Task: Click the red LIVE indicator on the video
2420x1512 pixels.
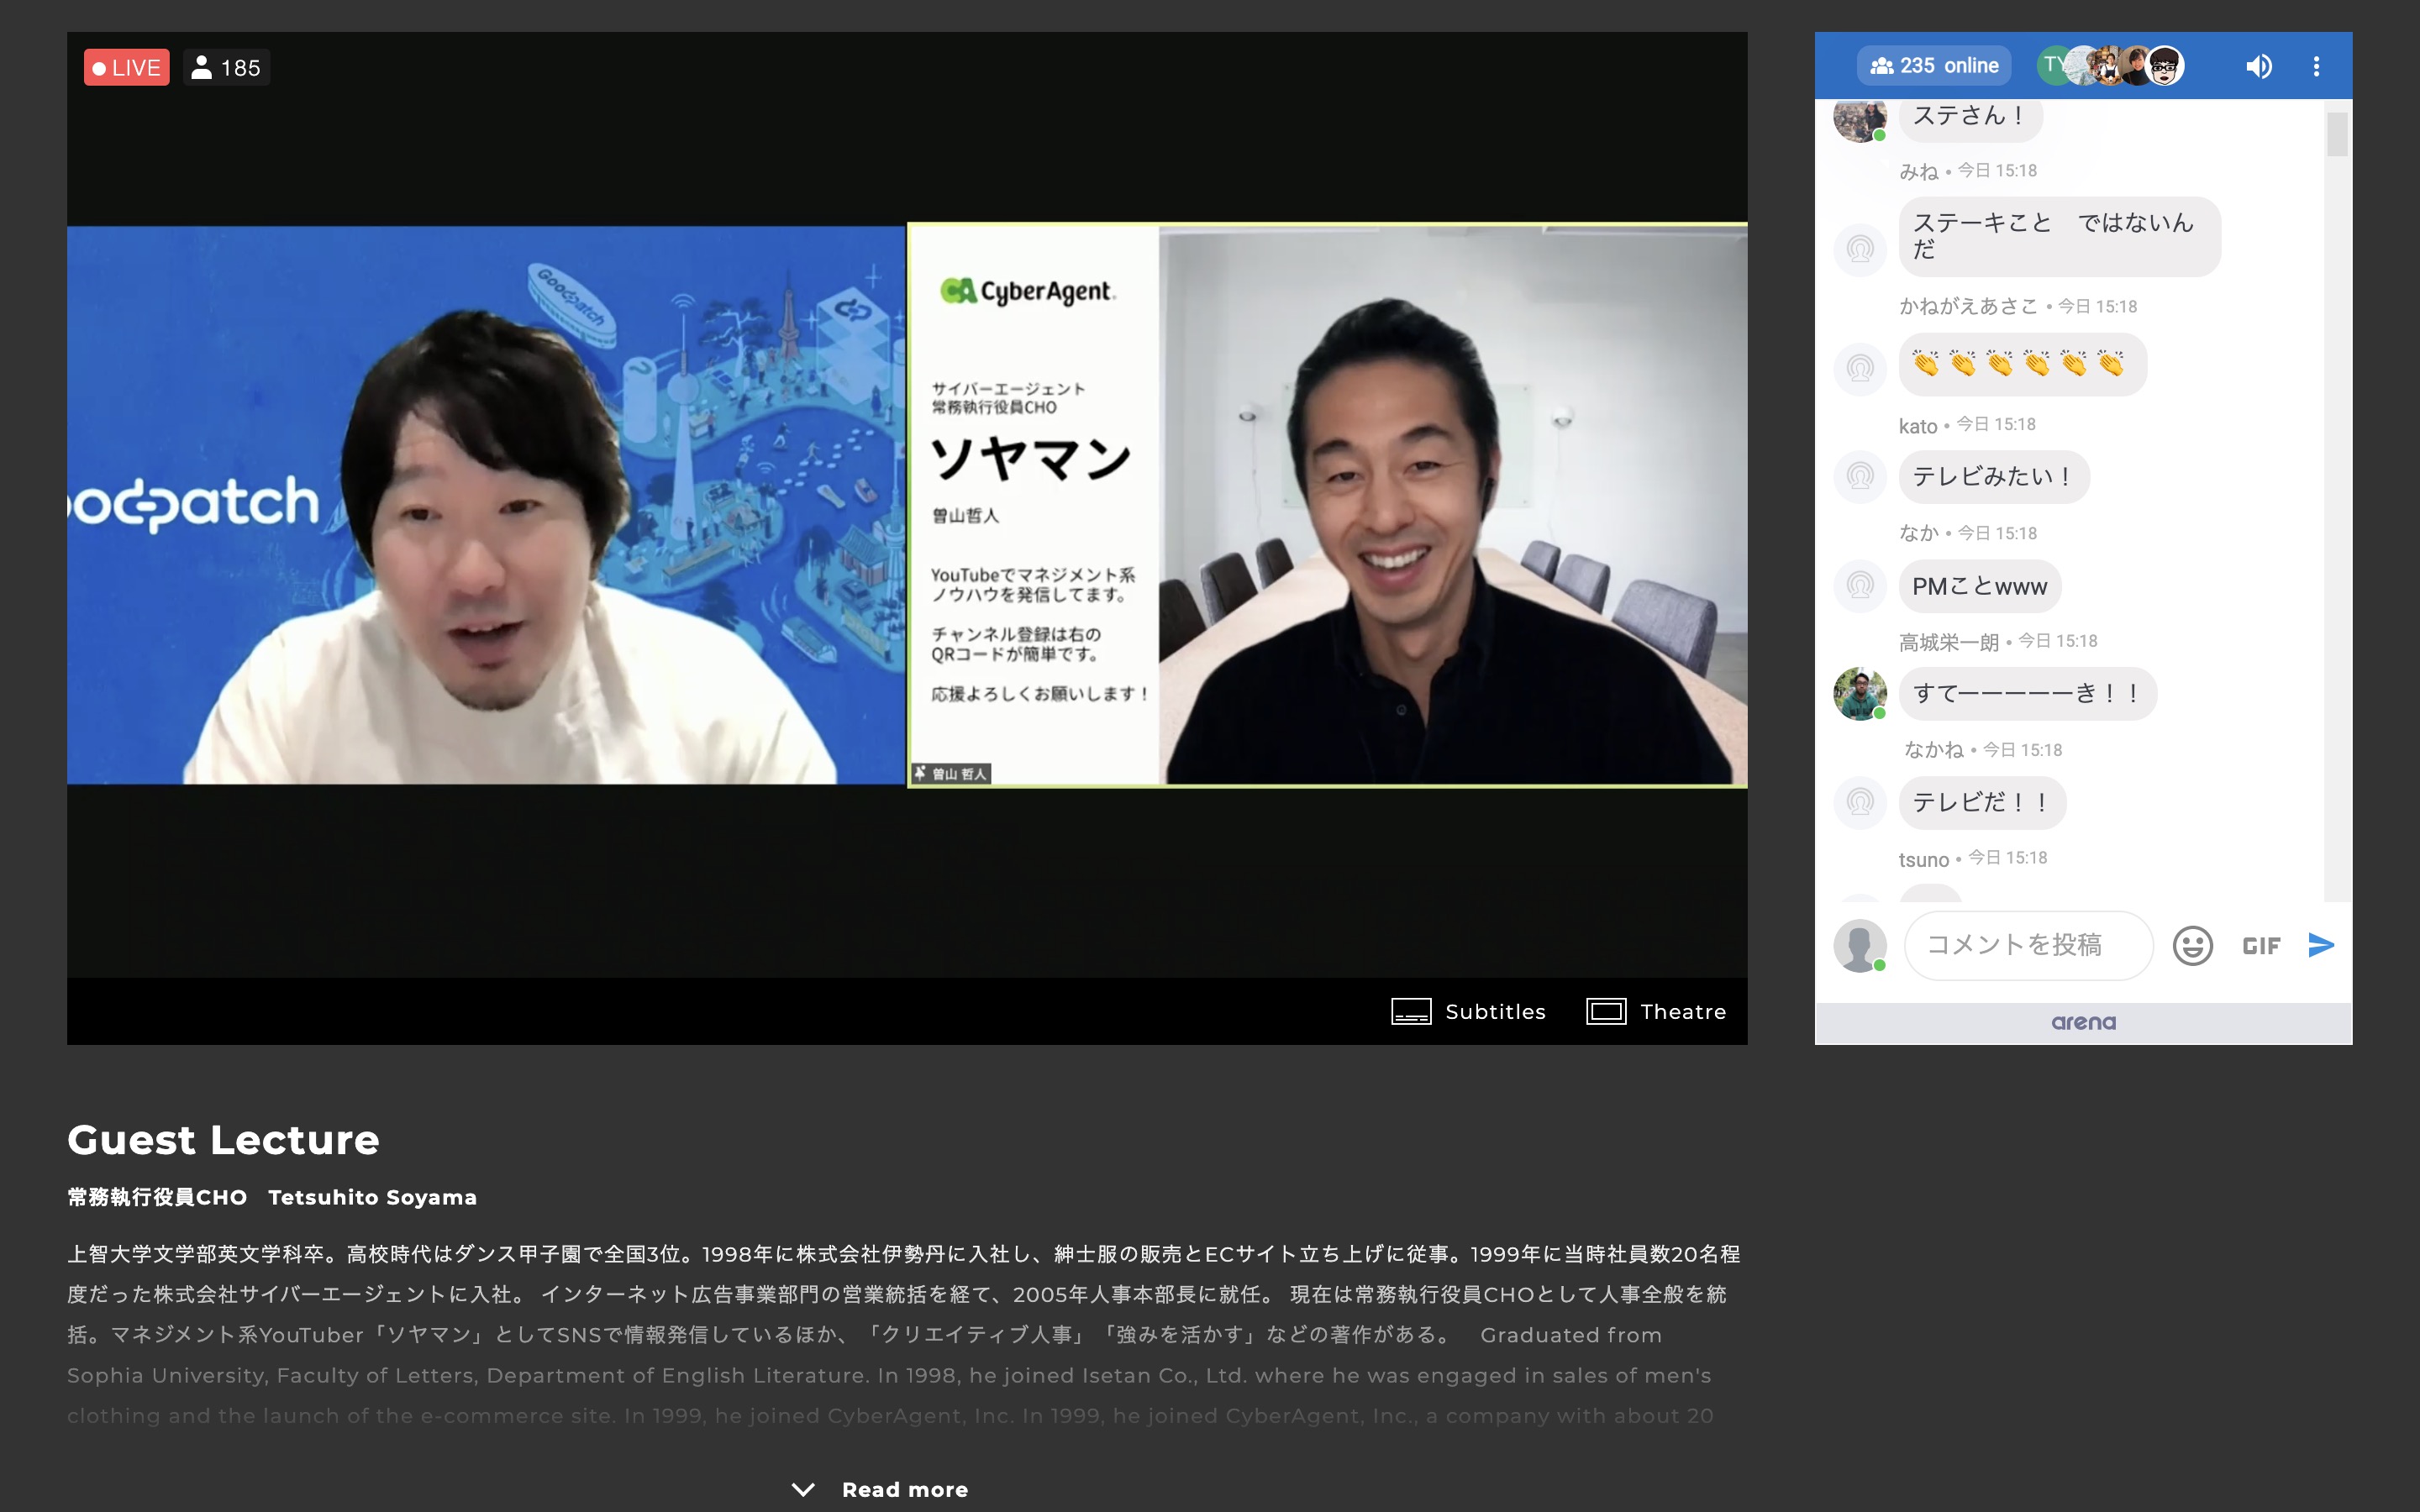Action: tap(126, 67)
